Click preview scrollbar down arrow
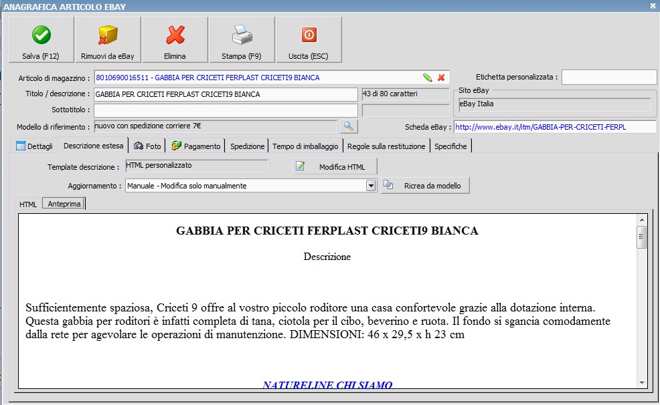 click(x=641, y=382)
